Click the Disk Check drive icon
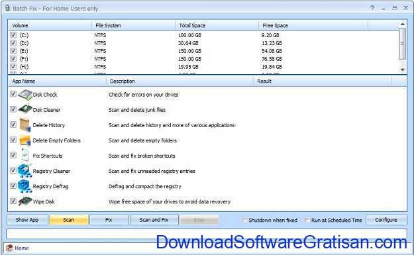This screenshot has height=255, width=414. [25, 95]
